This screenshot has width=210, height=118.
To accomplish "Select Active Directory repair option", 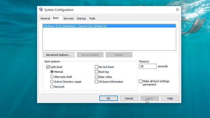I will click(52, 82).
